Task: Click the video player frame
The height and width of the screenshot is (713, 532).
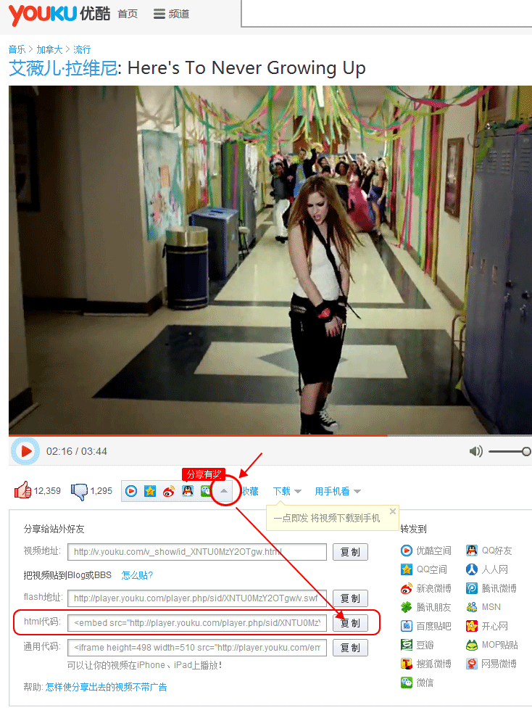Action: (270, 260)
